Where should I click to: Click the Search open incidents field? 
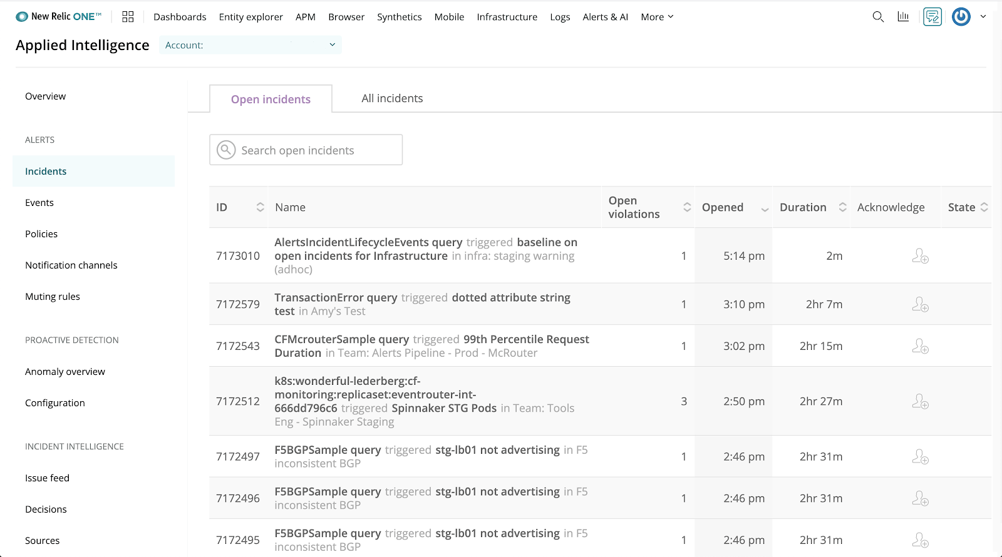point(313,150)
